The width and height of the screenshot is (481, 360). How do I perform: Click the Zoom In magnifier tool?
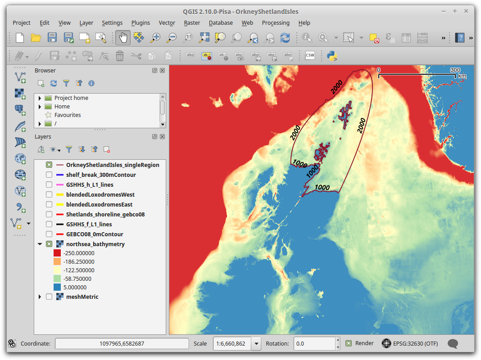(x=155, y=38)
